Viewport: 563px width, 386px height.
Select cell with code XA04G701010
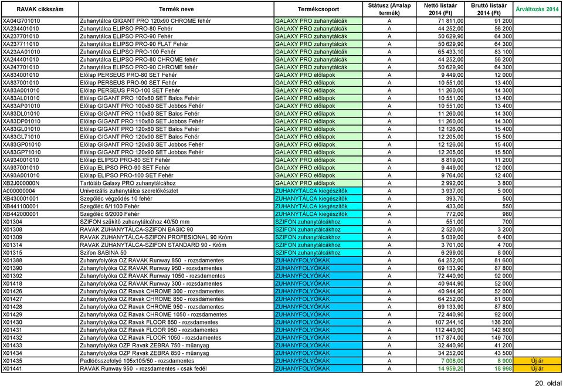point(40,21)
